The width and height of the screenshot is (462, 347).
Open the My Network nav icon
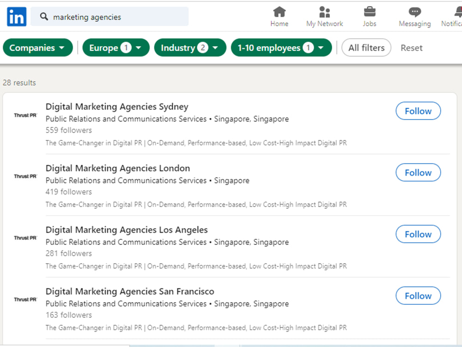(324, 12)
